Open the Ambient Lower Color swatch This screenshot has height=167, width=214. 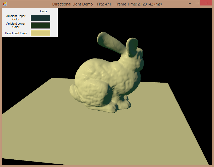[40, 25]
